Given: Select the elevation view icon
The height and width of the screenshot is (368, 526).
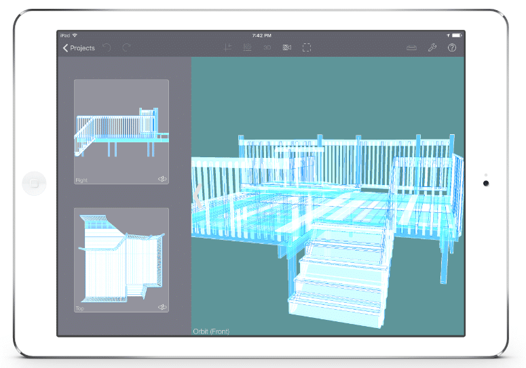Looking at the screenshot, I should coord(248,47).
